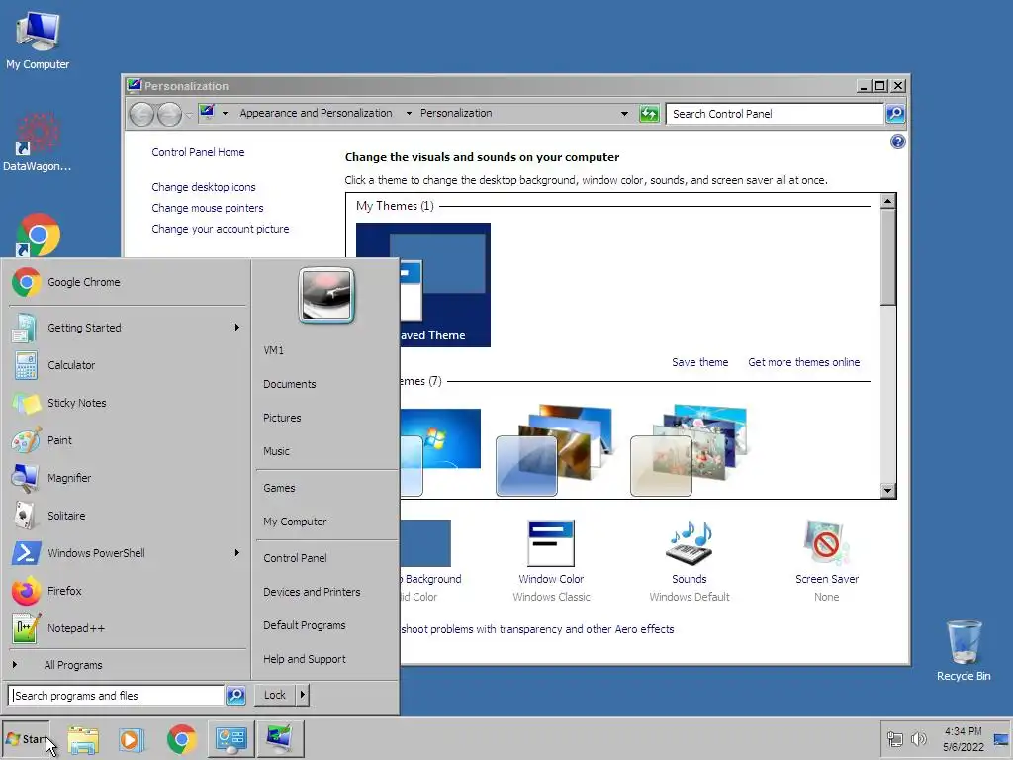Select the Characters Aero theme thumbnail

coord(689,450)
